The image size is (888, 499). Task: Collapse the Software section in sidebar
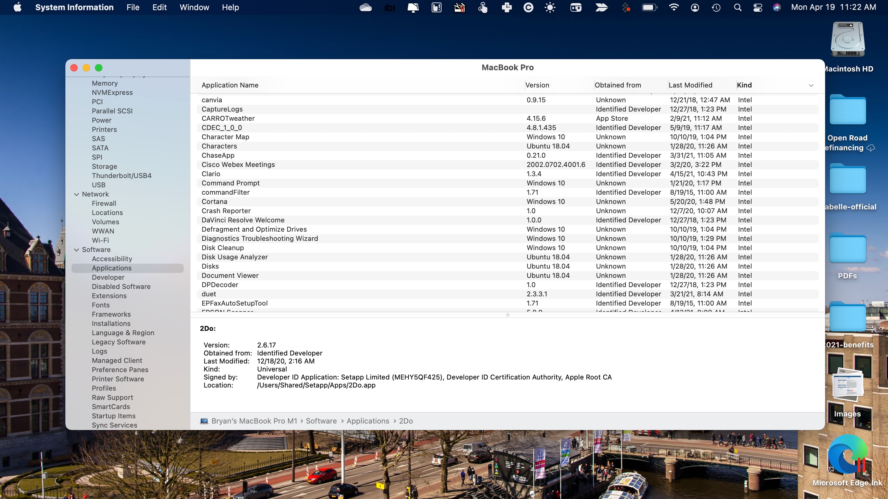(76, 250)
